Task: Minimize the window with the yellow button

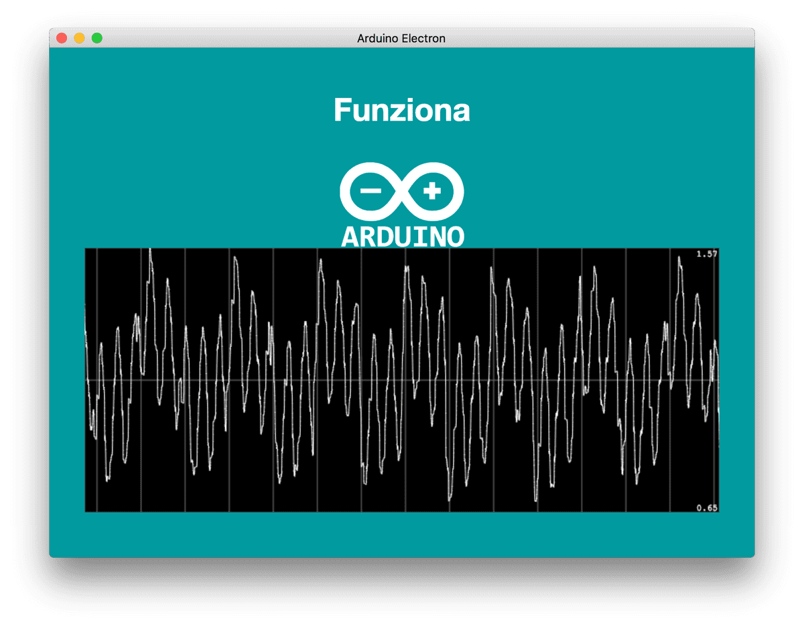Action: point(79,38)
